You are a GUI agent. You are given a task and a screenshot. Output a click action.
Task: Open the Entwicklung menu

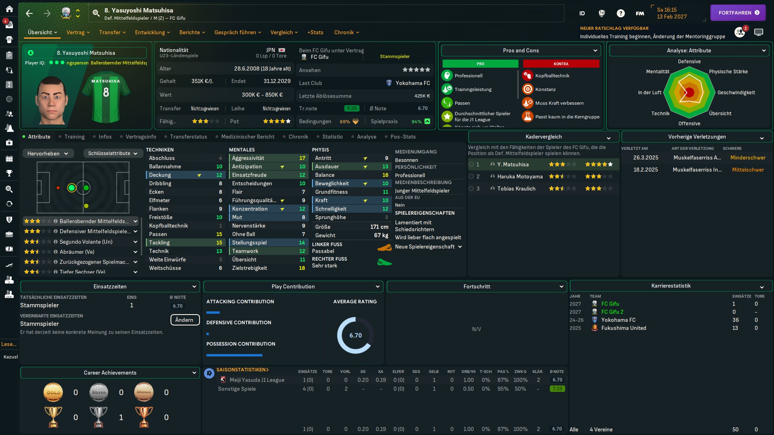coord(152,32)
